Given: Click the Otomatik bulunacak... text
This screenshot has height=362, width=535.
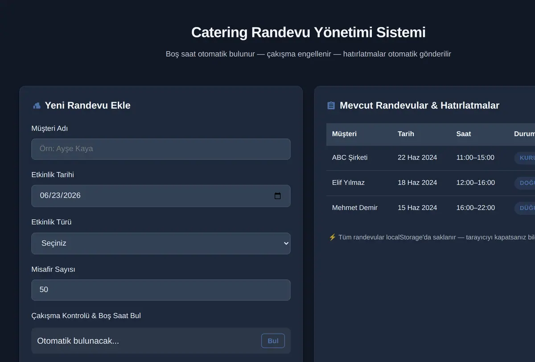Looking at the screenshot, I should click(x=78, y=341).
